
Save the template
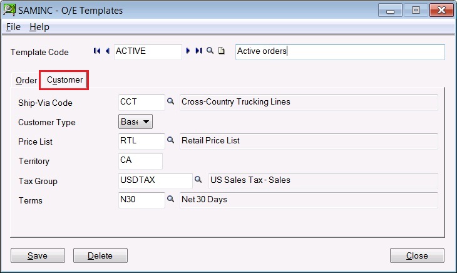pos(38,255)
